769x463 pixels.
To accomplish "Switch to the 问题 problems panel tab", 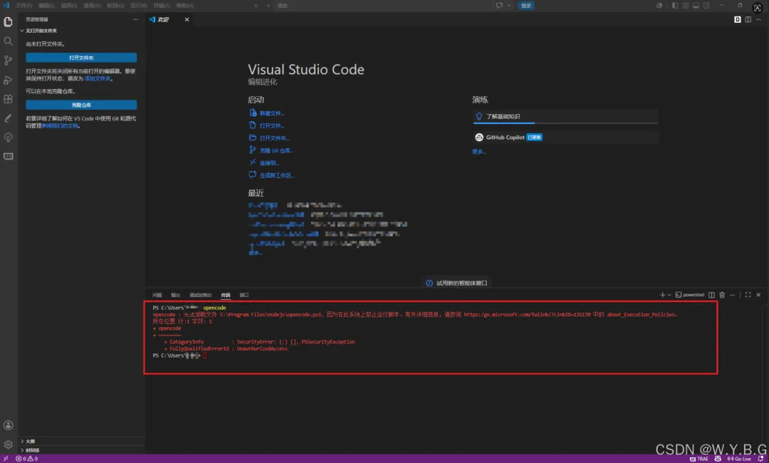I will (x=157, y=295).
